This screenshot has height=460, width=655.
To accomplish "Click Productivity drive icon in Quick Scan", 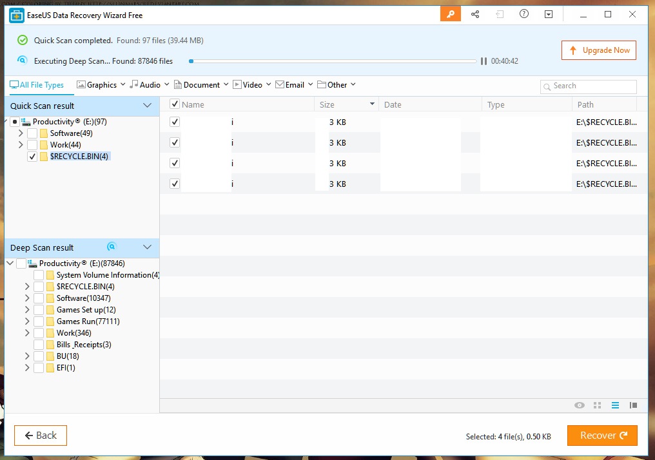I will click(26, 122).
